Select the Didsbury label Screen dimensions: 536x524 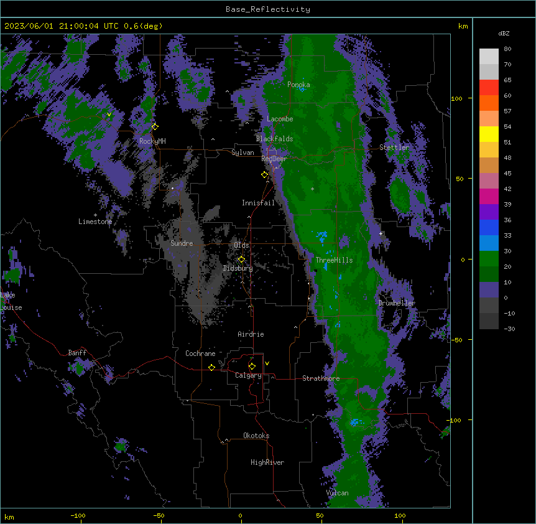click(238, 268)
